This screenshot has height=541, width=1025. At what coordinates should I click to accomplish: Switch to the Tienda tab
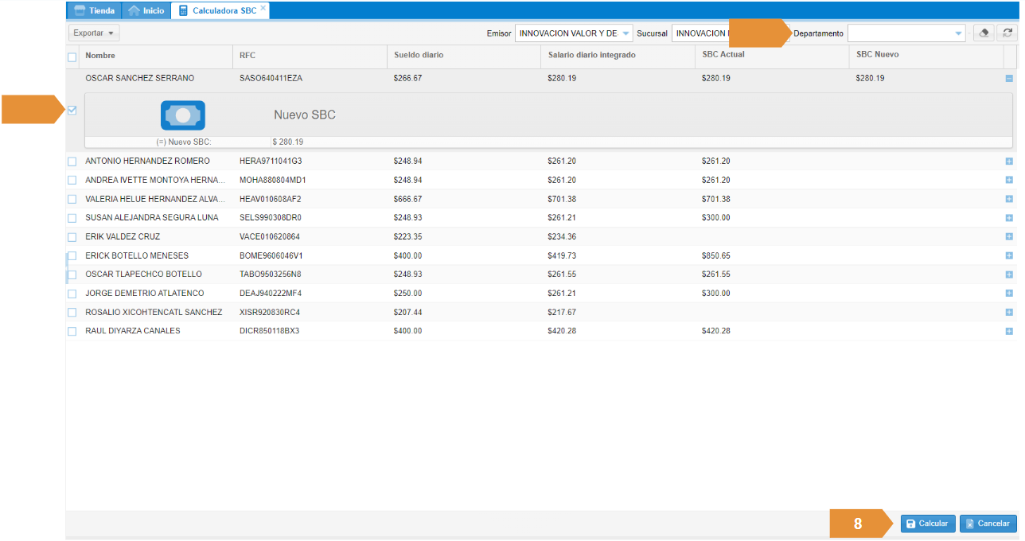[x=95, y=11]
